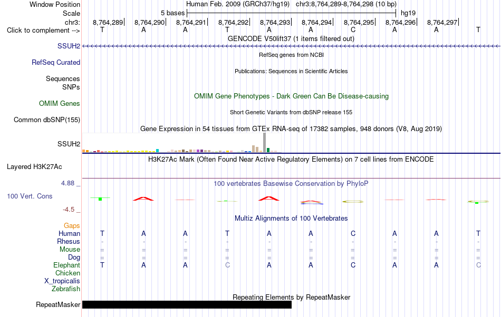The width and height of the screenshot is (501, 317).
Task: Click the GENCODE V50lift37 track title
Action: click(x=291, y=39)
